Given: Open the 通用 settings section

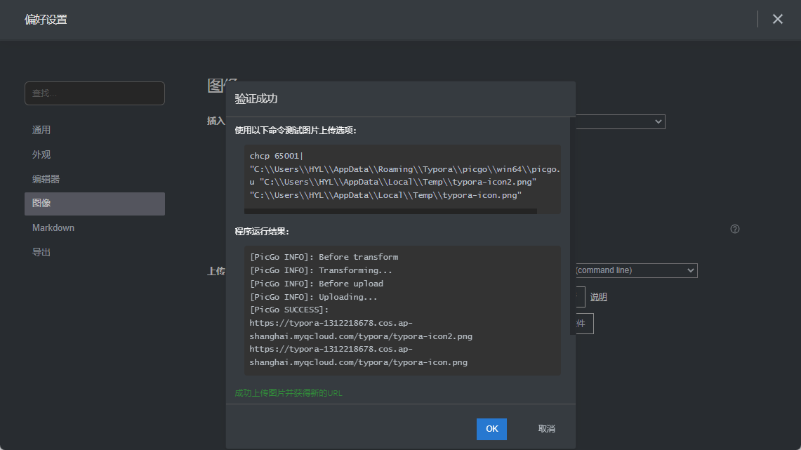Looking at the screenshot, I should tap(95, 131).
